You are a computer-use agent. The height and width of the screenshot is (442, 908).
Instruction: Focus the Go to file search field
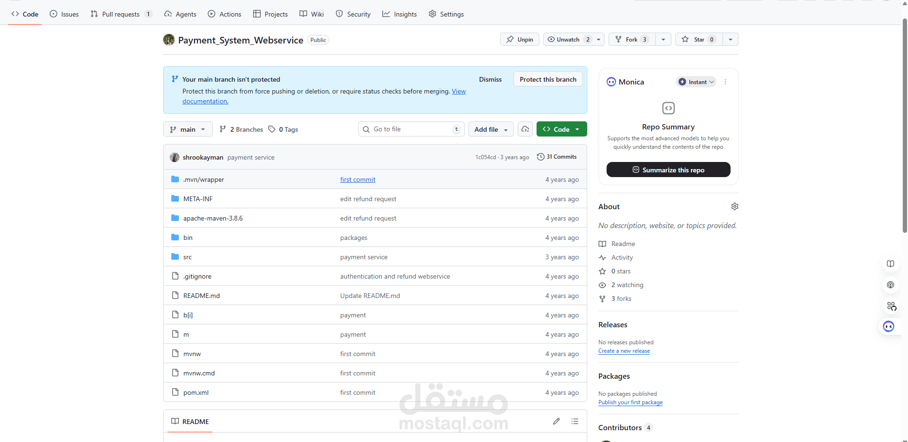pos(410,129)
